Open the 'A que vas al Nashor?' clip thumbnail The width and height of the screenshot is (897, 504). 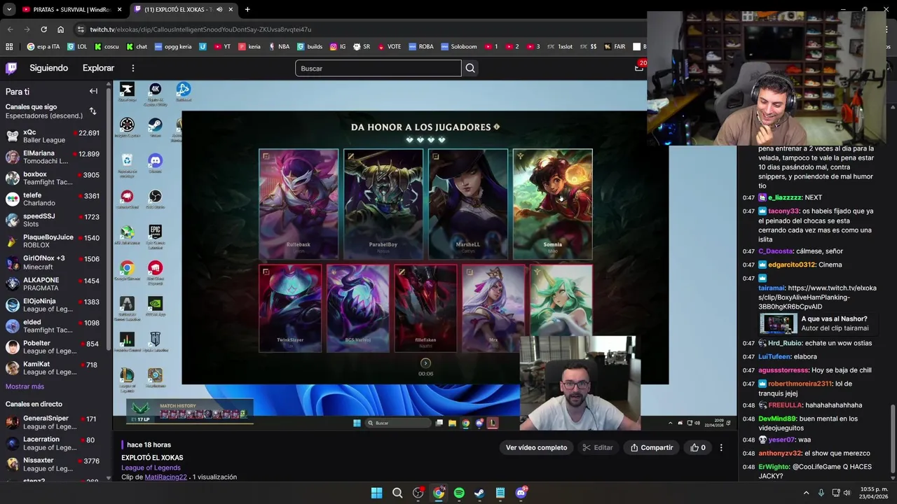pyautogui.click(x=778, y=323)
